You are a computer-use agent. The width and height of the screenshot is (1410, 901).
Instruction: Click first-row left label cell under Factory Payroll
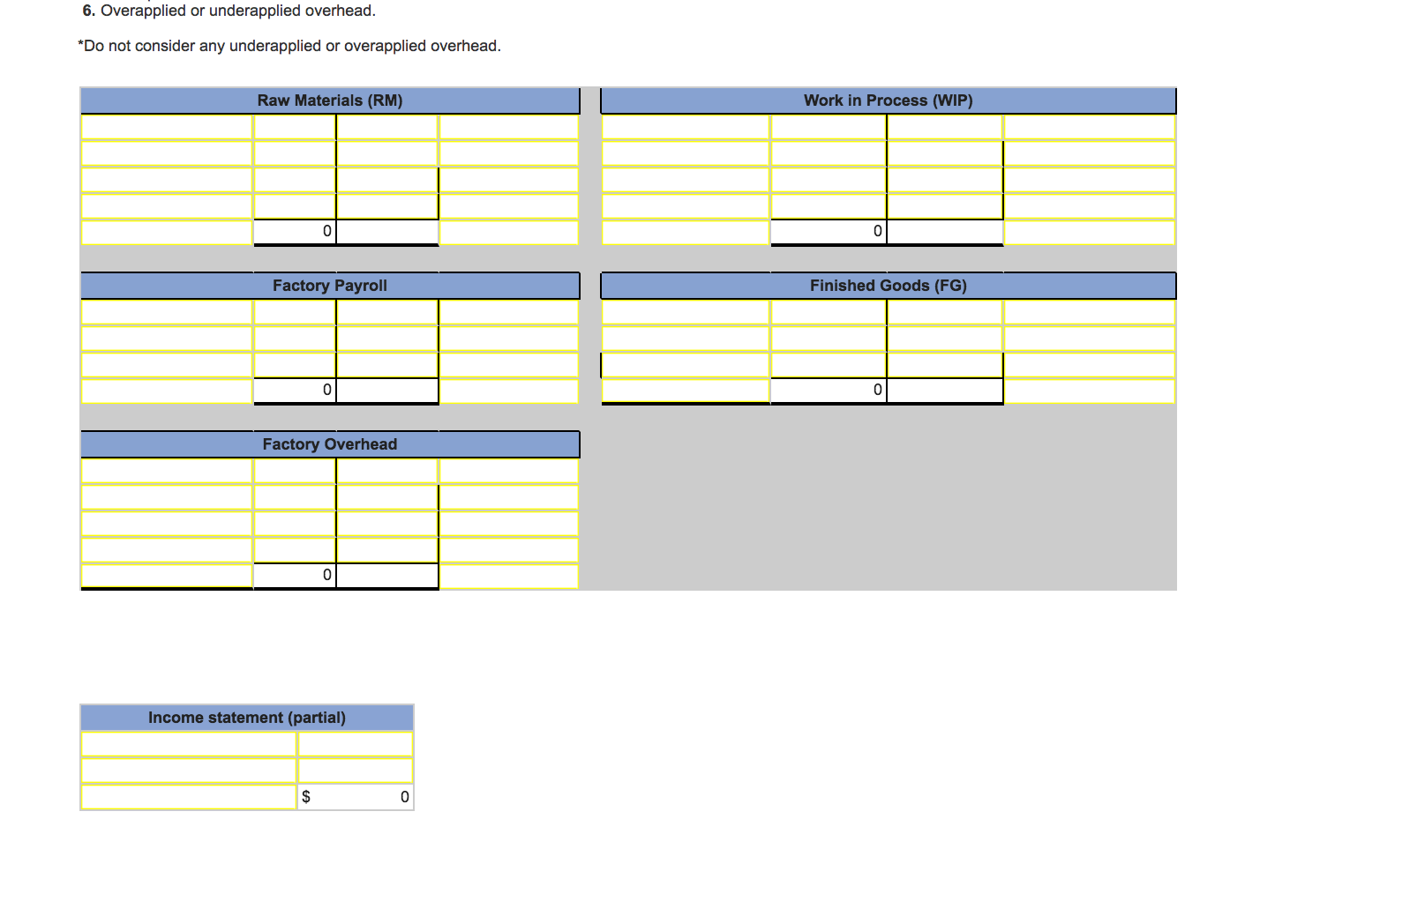167,312
